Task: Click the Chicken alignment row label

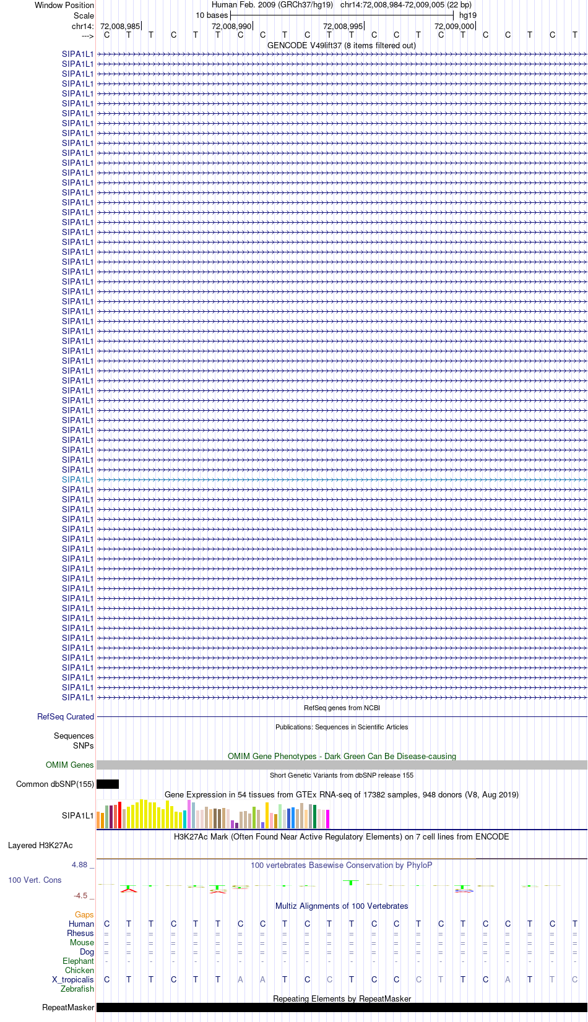Action: (79, 970)
